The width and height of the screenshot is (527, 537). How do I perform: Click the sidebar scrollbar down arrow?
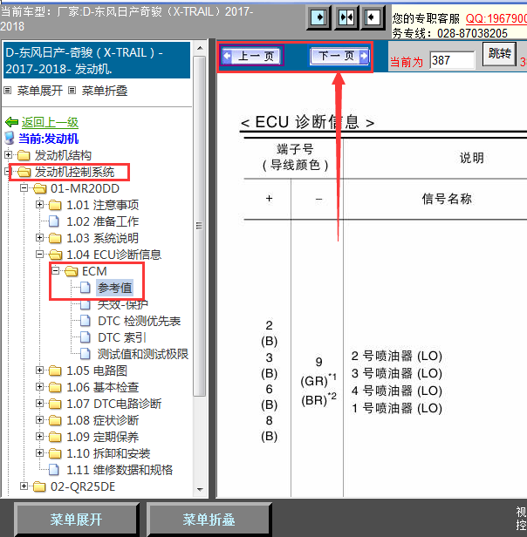point(200,489)
